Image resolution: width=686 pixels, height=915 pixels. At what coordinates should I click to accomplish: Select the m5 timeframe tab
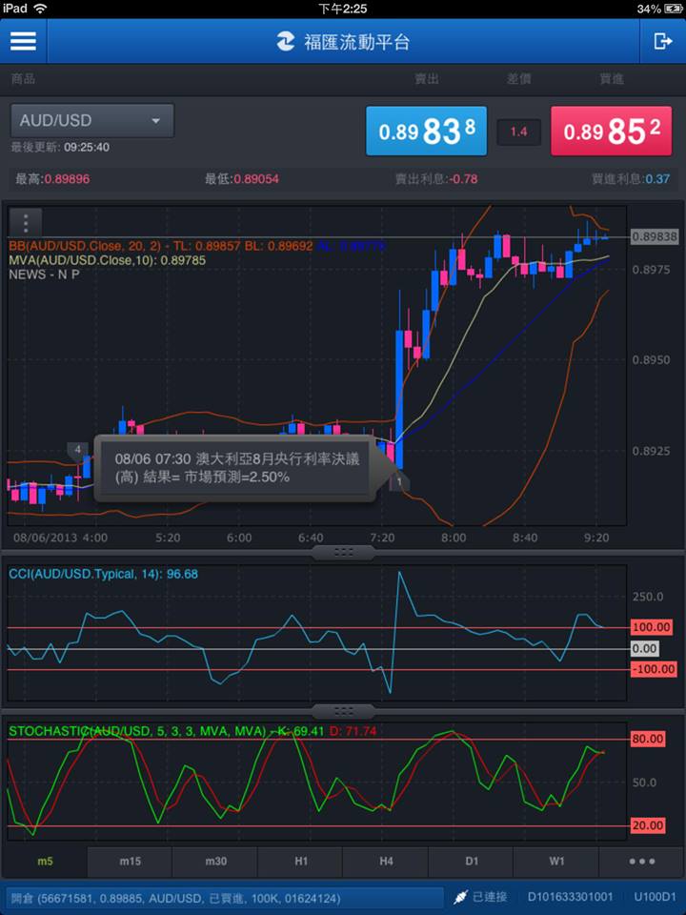tap(45, 862)
